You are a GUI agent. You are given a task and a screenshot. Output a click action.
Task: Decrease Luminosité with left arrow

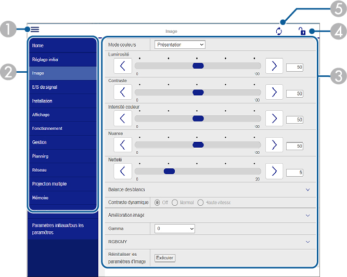(123, 66)
